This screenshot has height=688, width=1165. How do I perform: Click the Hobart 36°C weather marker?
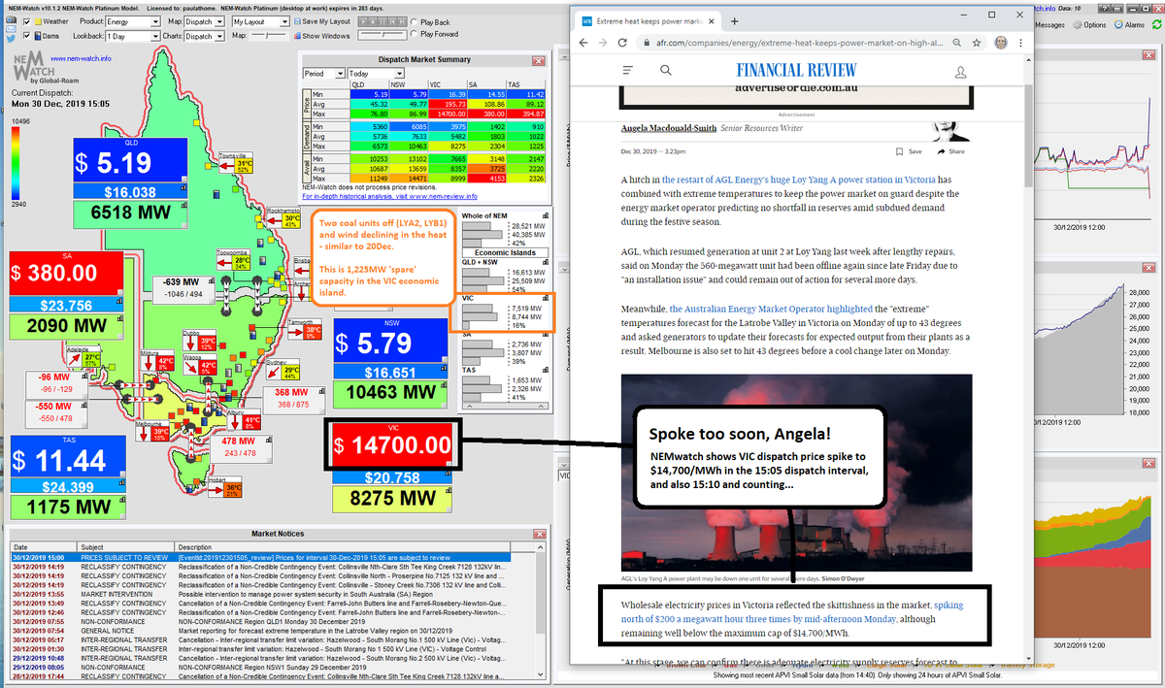pos(226,485)
